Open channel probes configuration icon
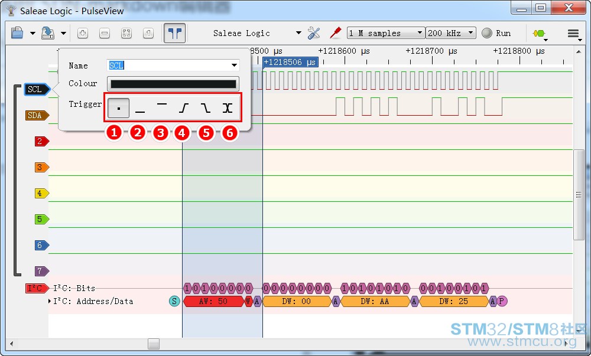The height and width of the screenshot is (356, 591). [335, 33]
